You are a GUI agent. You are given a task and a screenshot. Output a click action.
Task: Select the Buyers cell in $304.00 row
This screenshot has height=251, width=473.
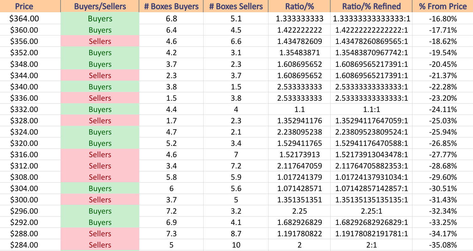click(100, 188)
